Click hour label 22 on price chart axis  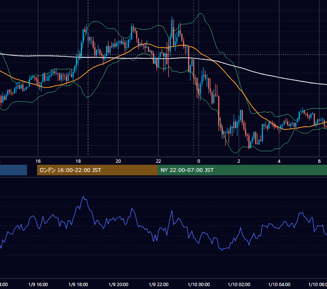point(159,161)
